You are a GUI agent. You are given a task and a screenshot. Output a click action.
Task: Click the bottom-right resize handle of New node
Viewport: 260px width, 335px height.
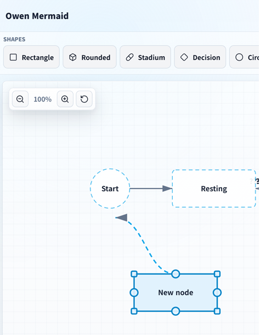click(217, 311)
